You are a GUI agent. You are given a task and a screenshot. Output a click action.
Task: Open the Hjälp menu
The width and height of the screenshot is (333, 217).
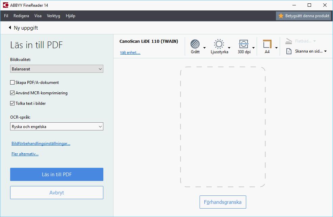pos(71,16)
